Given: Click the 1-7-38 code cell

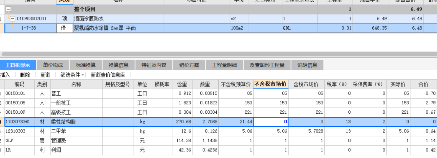Looking at the screenshot, I should point(29,28).
